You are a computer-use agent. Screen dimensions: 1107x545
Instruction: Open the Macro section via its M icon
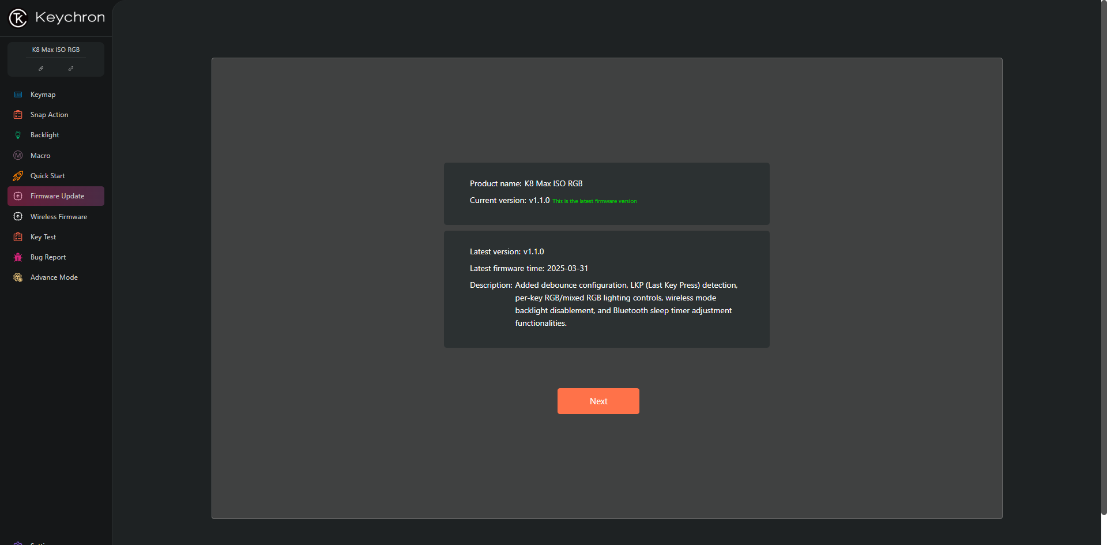[x=18, y=156]
